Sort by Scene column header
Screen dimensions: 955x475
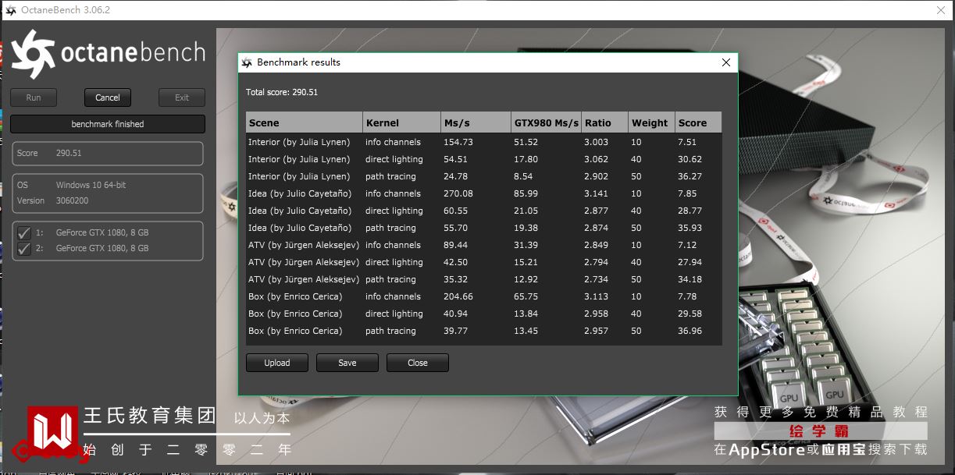coord(305,122)
